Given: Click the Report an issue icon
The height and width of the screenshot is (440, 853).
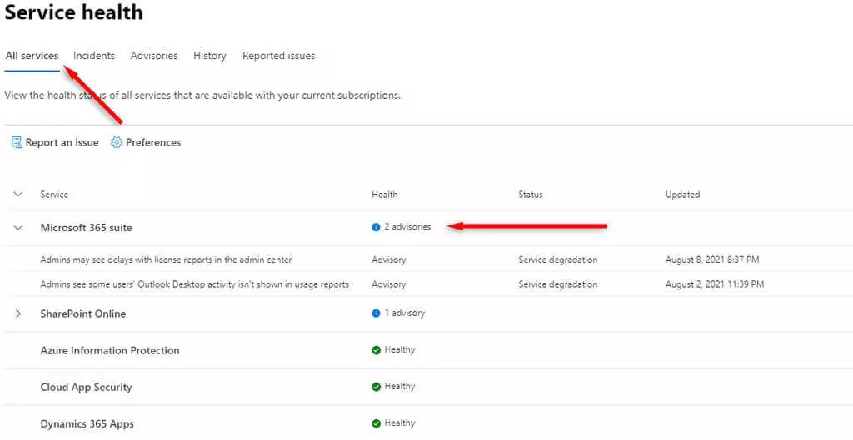Looking at the screenshot, I should (17, 143).
